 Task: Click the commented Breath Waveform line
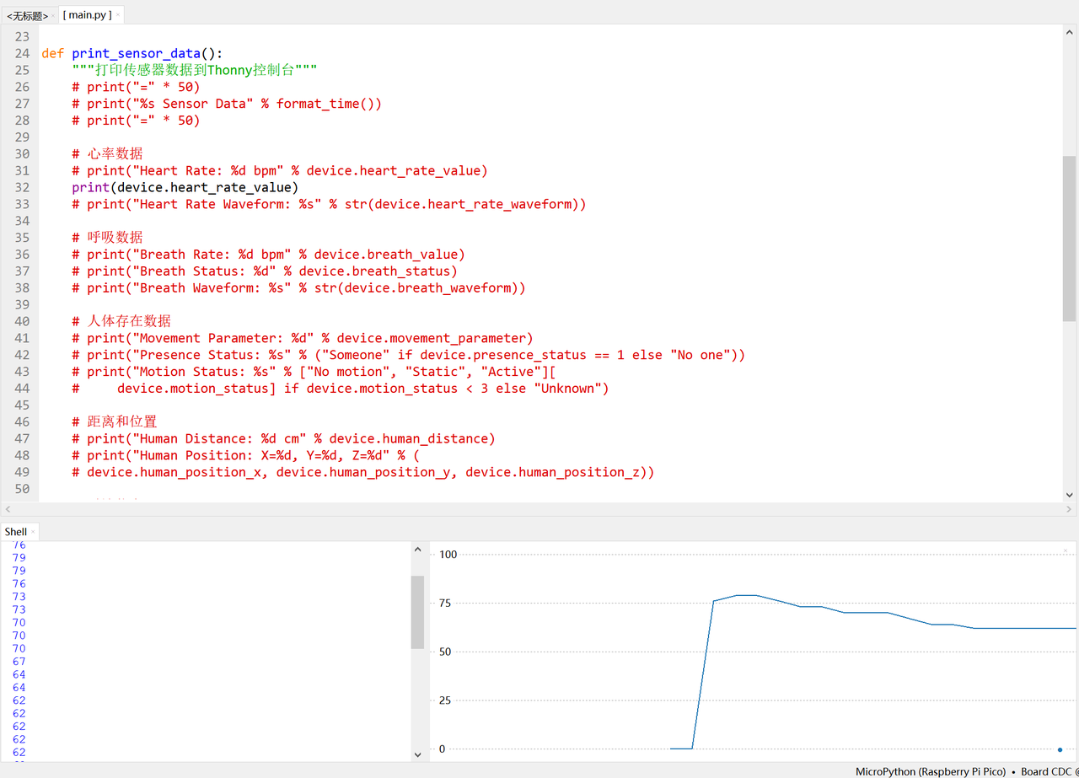(x=298, y=287)
